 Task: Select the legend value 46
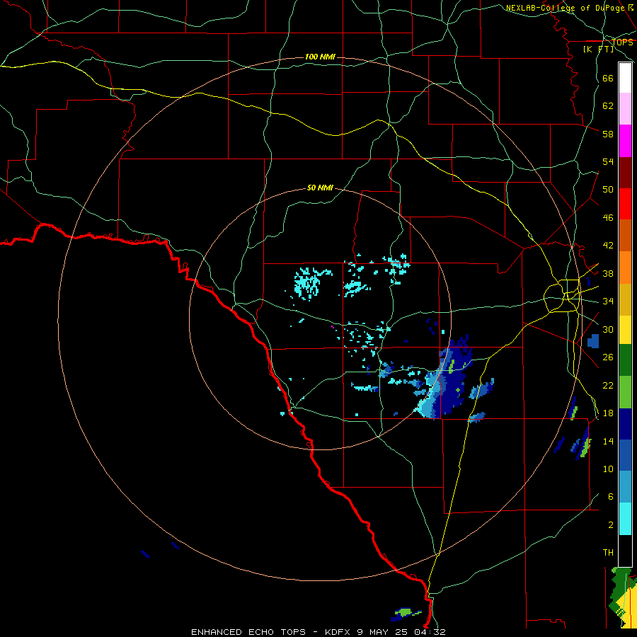[x=608, y=218]
